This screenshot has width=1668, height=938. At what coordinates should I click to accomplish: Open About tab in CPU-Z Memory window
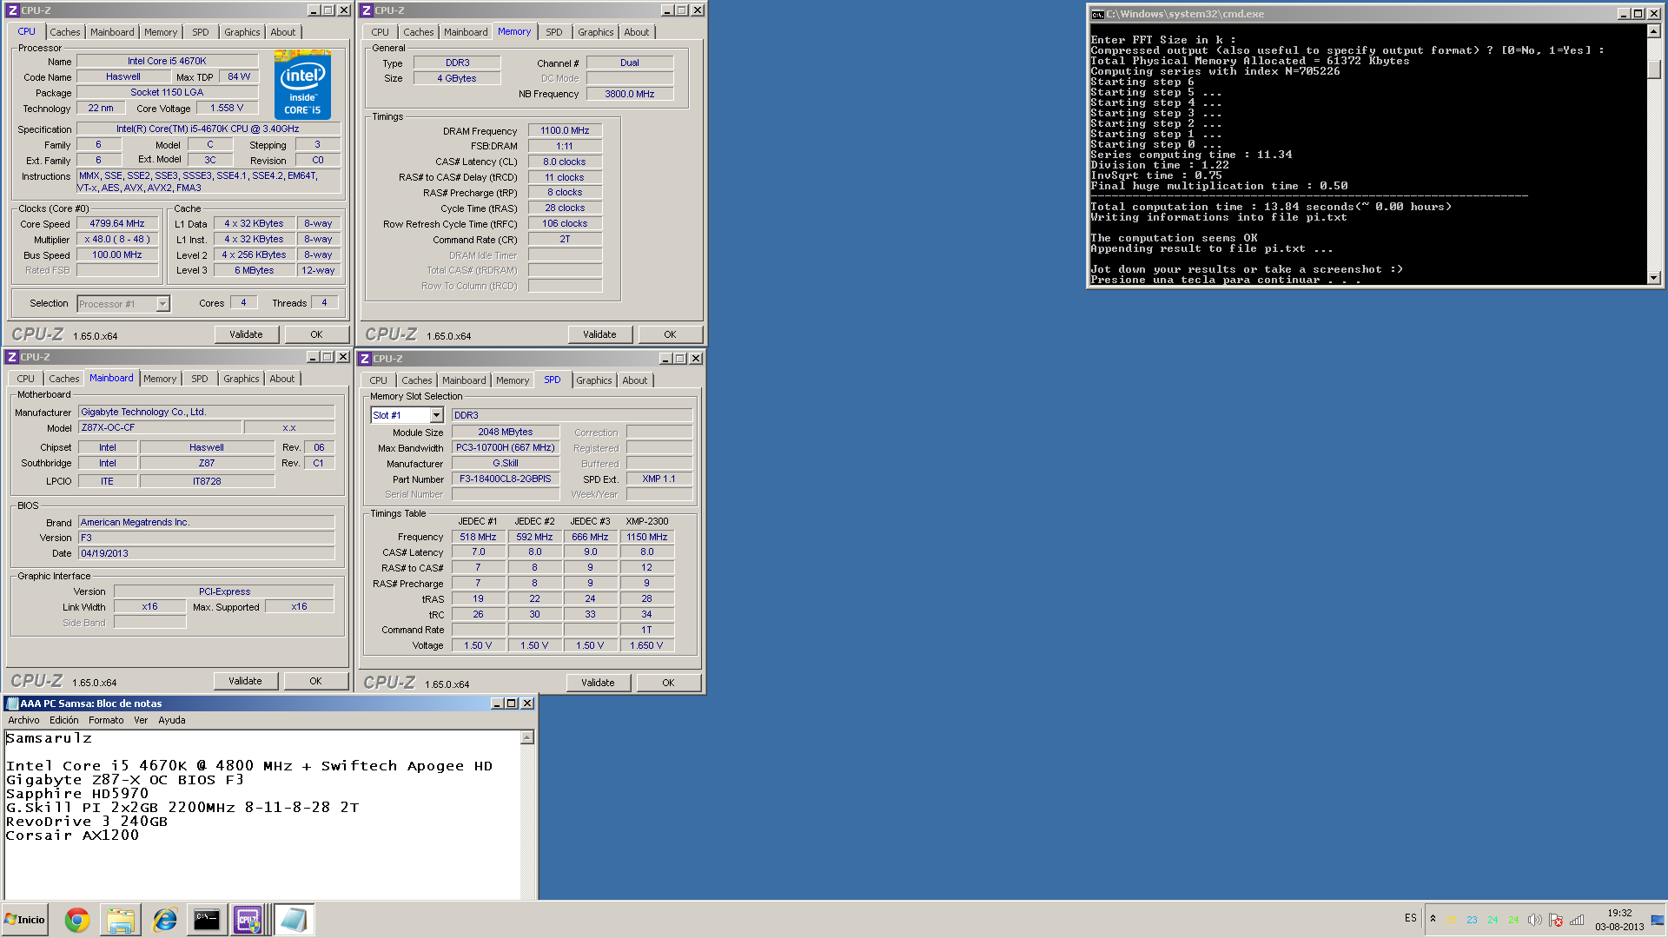[x=636, y=32]
